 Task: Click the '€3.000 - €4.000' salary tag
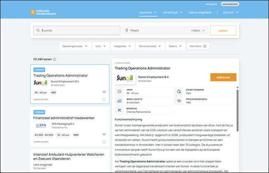(44, 135)
